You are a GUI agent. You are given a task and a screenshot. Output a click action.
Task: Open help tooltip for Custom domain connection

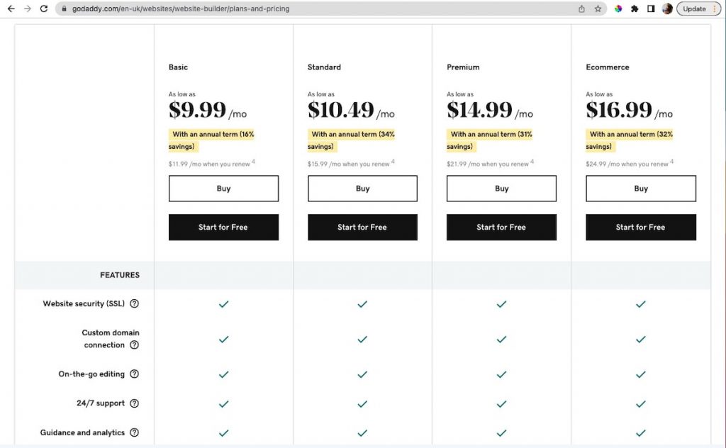(x=135, y=345)
